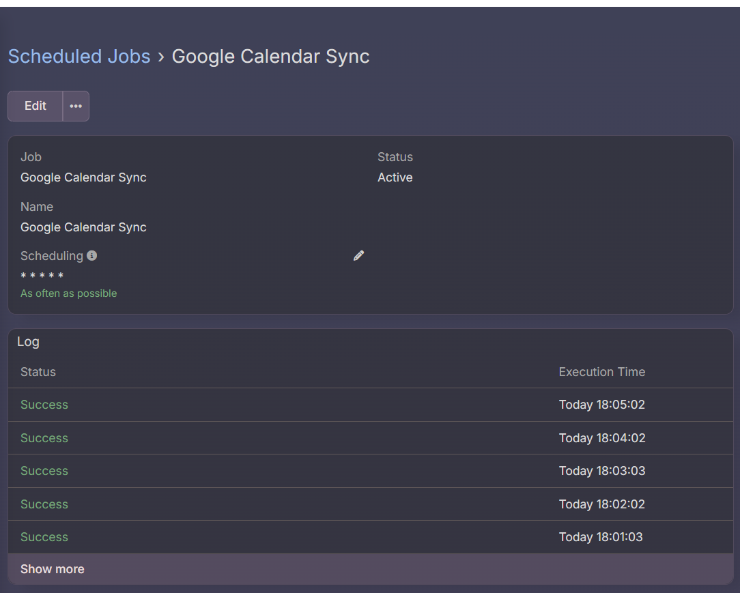Click the green 'As often as possible' text
This screenshot has height=593, width=740.
coord(69,293)
